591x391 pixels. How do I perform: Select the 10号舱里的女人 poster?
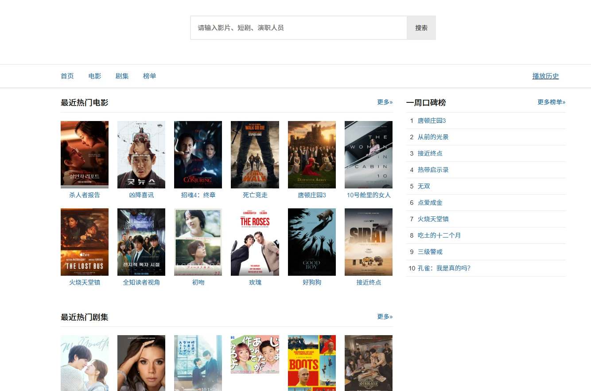(368, 155)
